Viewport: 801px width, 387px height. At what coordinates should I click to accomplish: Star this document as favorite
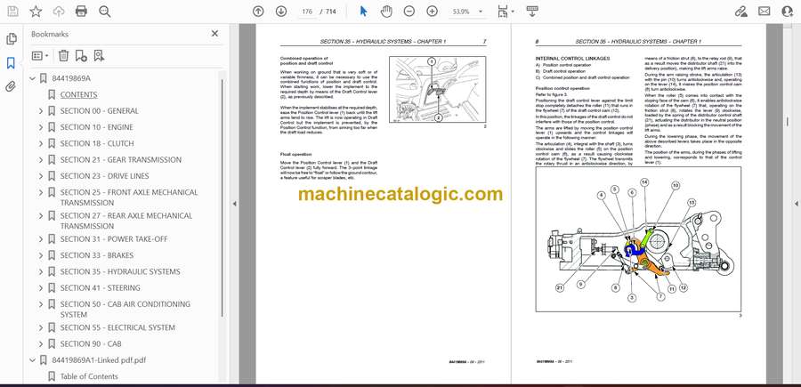pyautogui.click(x=36, y=12)
